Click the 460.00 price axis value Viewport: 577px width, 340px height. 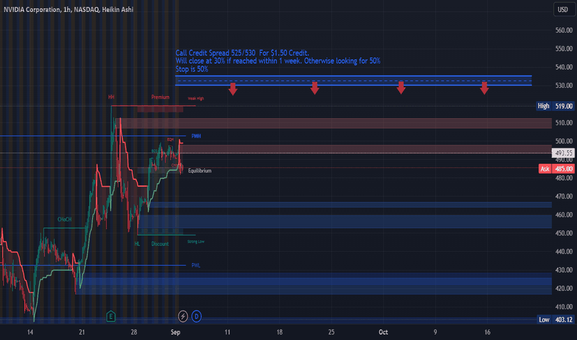pyautogui.click(x=564, y=215)
